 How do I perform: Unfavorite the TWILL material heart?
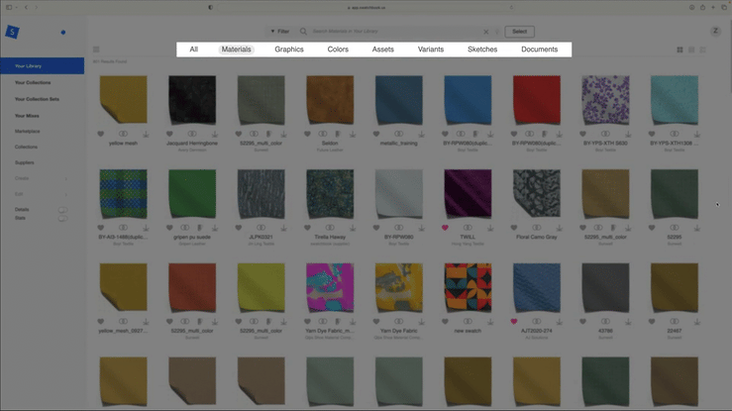point(445,228)
